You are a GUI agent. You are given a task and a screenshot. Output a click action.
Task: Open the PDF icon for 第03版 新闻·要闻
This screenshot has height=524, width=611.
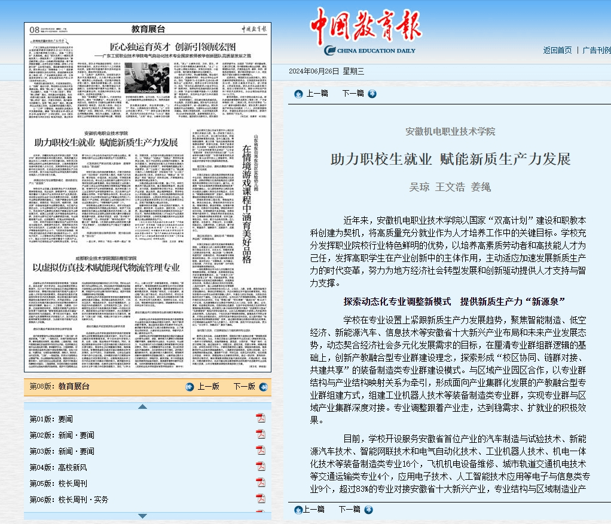coord(260,451)
